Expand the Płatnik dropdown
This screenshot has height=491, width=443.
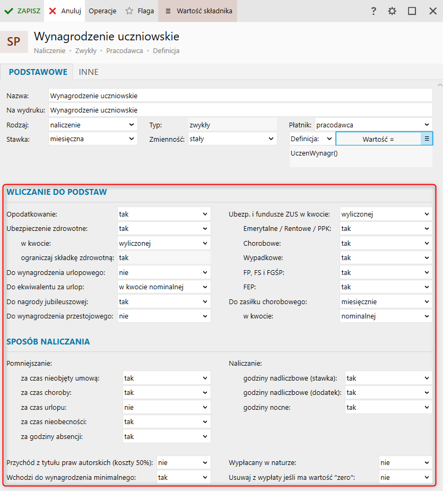[x=373, y=125]
